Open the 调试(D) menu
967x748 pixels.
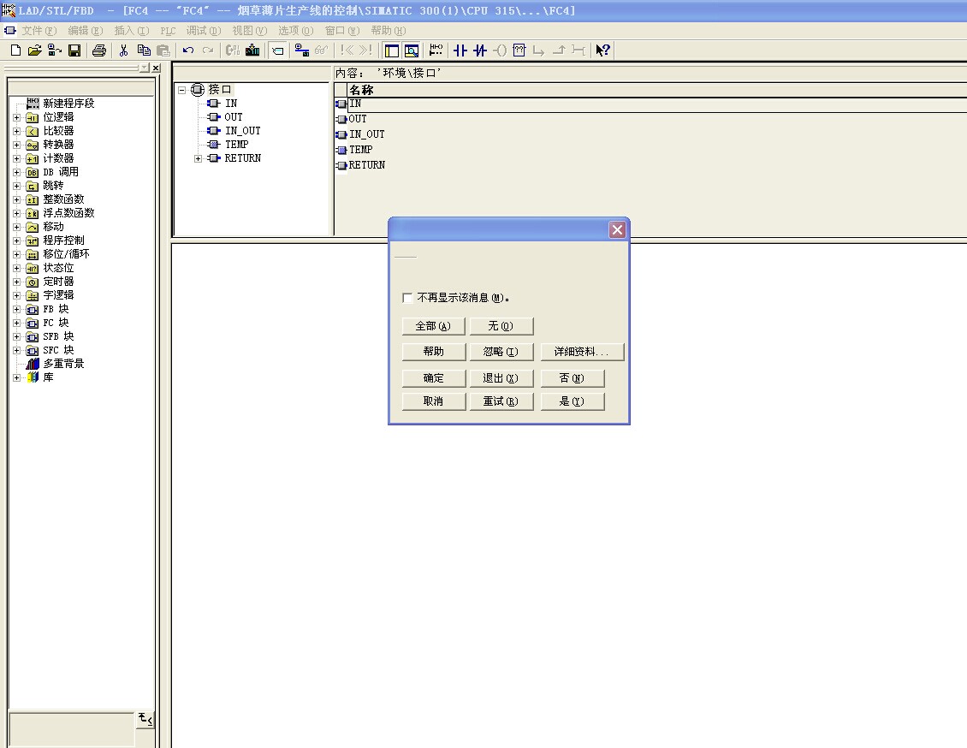point(204,31)
